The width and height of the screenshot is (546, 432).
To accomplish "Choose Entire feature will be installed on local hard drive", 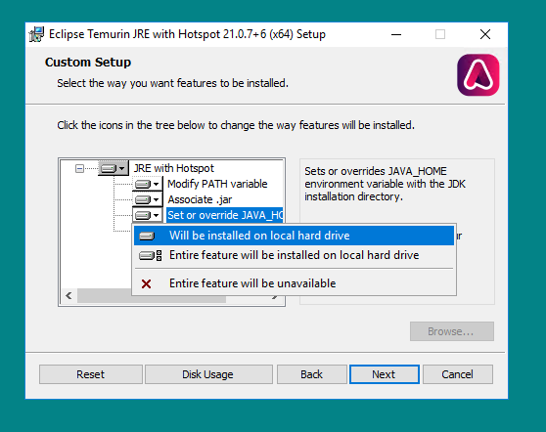I will [x=294, y=255].
